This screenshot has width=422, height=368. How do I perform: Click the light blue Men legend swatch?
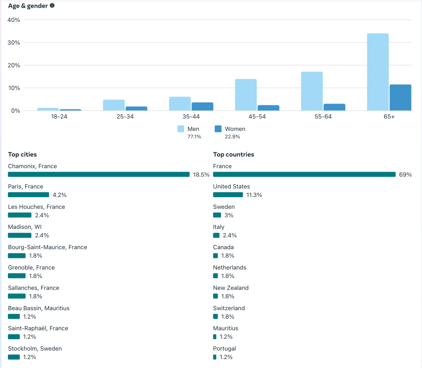click(x=181, y=129)
